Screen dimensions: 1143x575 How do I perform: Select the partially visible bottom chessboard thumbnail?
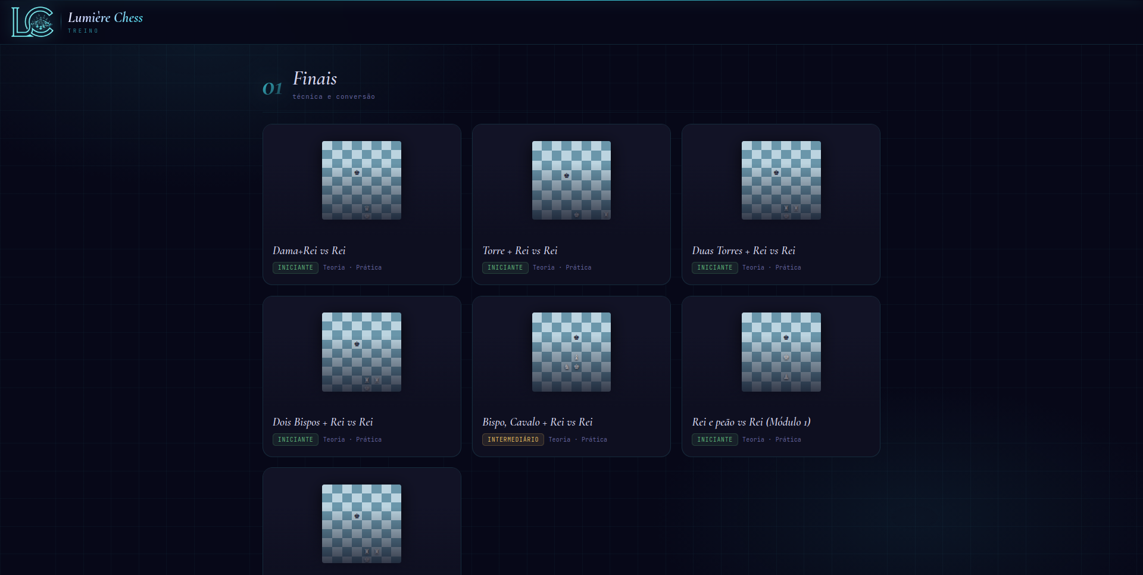(361, 524)
